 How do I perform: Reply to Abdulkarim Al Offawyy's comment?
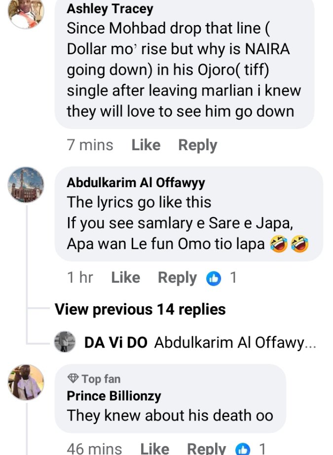pos(177,278)
